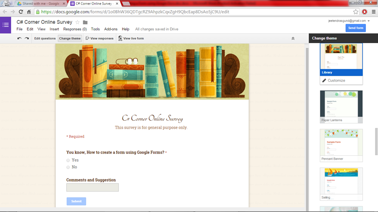Image resolution: width=378 pixels, height=212 pixels.
Task: Click the form title C# Corner Online Survey
Action: (44, 22)
